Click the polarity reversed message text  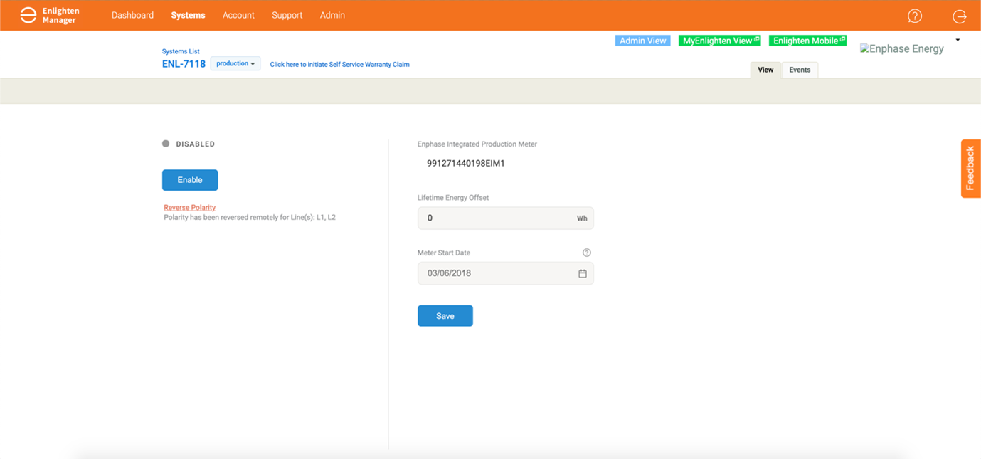tap(250, 218)
